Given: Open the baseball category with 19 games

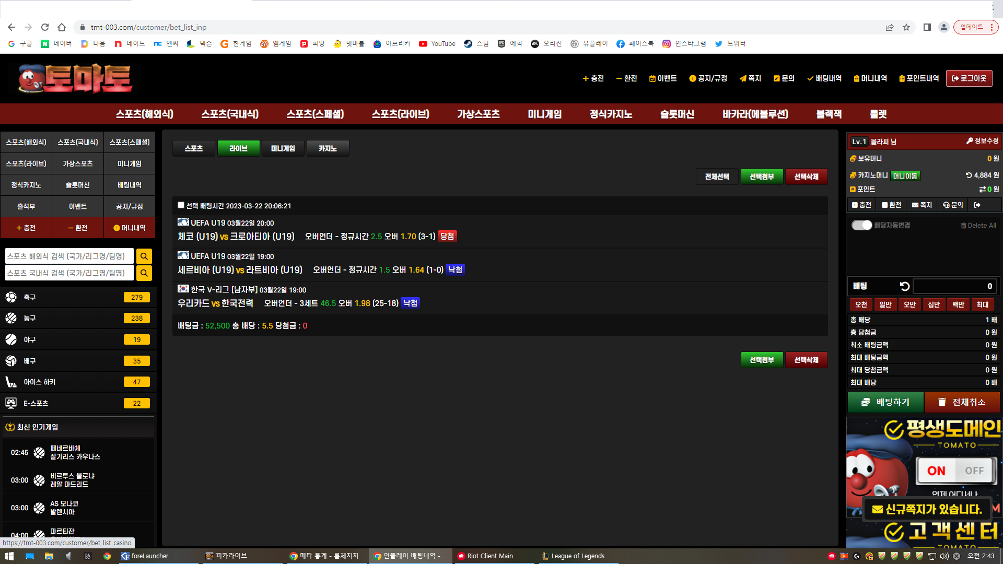Looking at the screenshot, I should 77,339.
